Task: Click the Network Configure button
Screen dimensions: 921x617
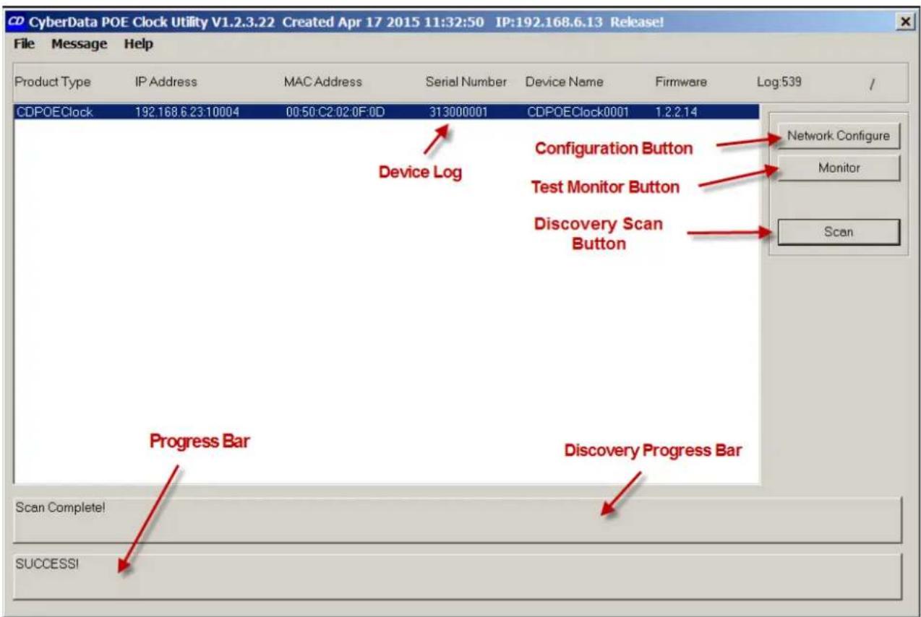Action: click(x=839, y=136)
